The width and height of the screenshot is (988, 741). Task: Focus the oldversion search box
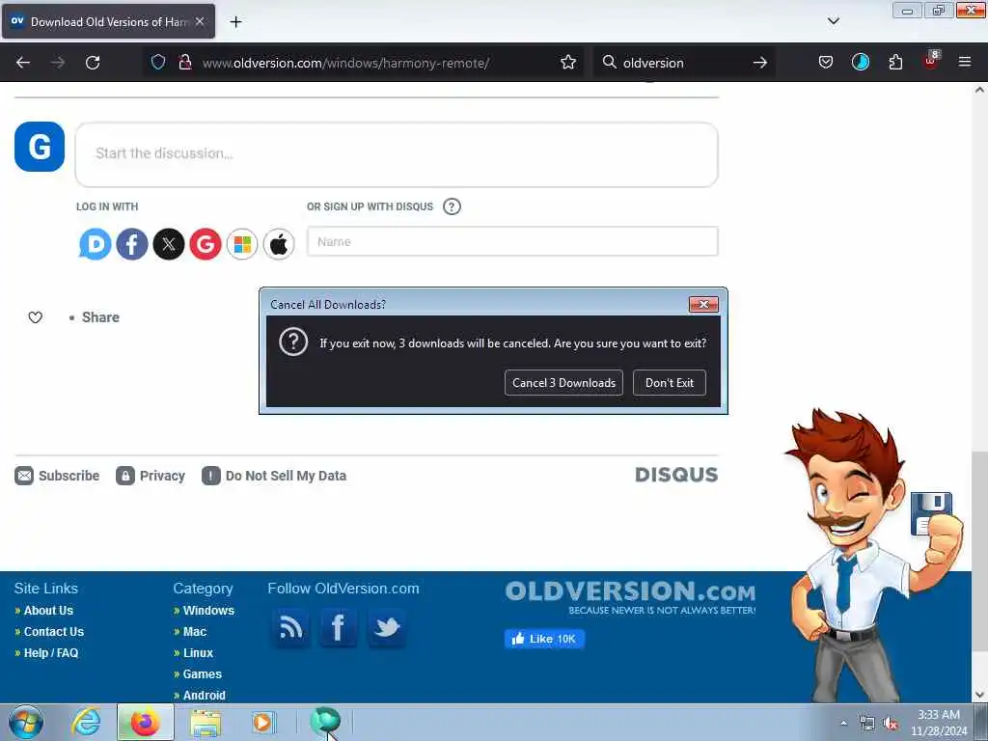pyautogui.click(x=684, y=63)
